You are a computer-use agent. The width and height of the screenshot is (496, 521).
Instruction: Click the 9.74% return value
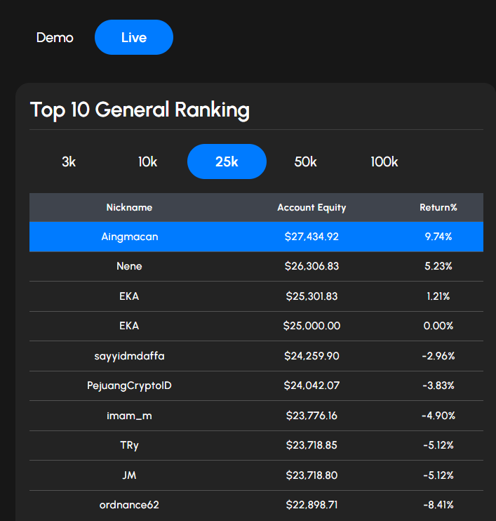[x=438, y=237]
